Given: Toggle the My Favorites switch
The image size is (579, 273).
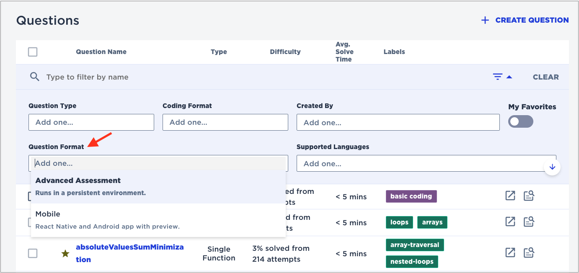Looking at the screenshot, I should pyautogui.click(x=520, y=122).
